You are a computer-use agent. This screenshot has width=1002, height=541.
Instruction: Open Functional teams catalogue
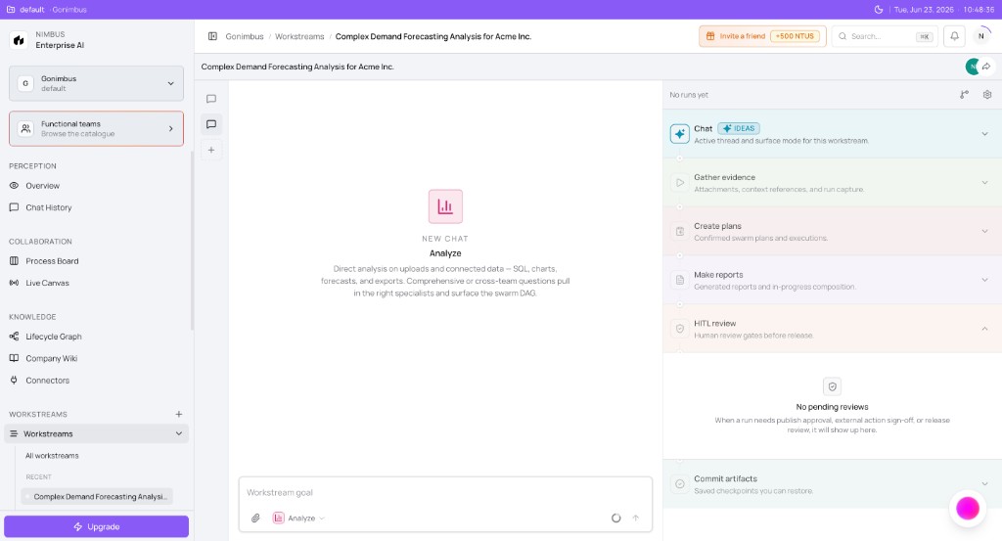[x=96, y=128]
